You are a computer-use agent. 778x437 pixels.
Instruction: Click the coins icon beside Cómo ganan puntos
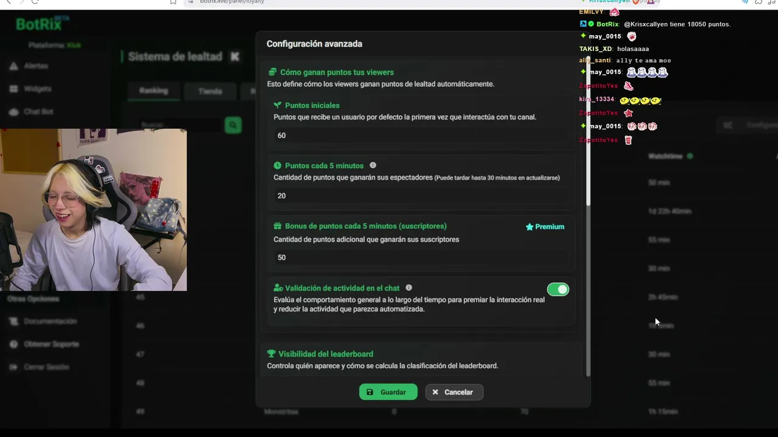pos(272,72)
